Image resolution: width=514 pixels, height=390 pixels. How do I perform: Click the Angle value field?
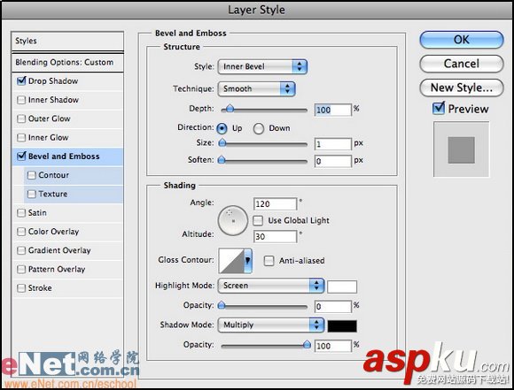pos(275,203)
